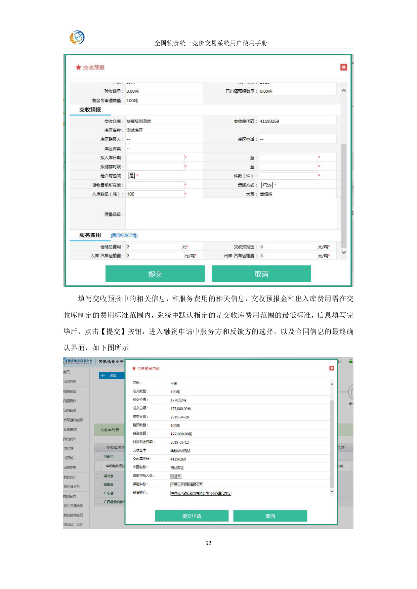Close the 交收预报 dialog
417x589 pixels.
tap(343, 67)
